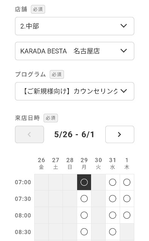Screen dimensions: 149x241
Task: Choose the 08:30 slot on Wednesday 31
Action: click(x=113, y=232)
